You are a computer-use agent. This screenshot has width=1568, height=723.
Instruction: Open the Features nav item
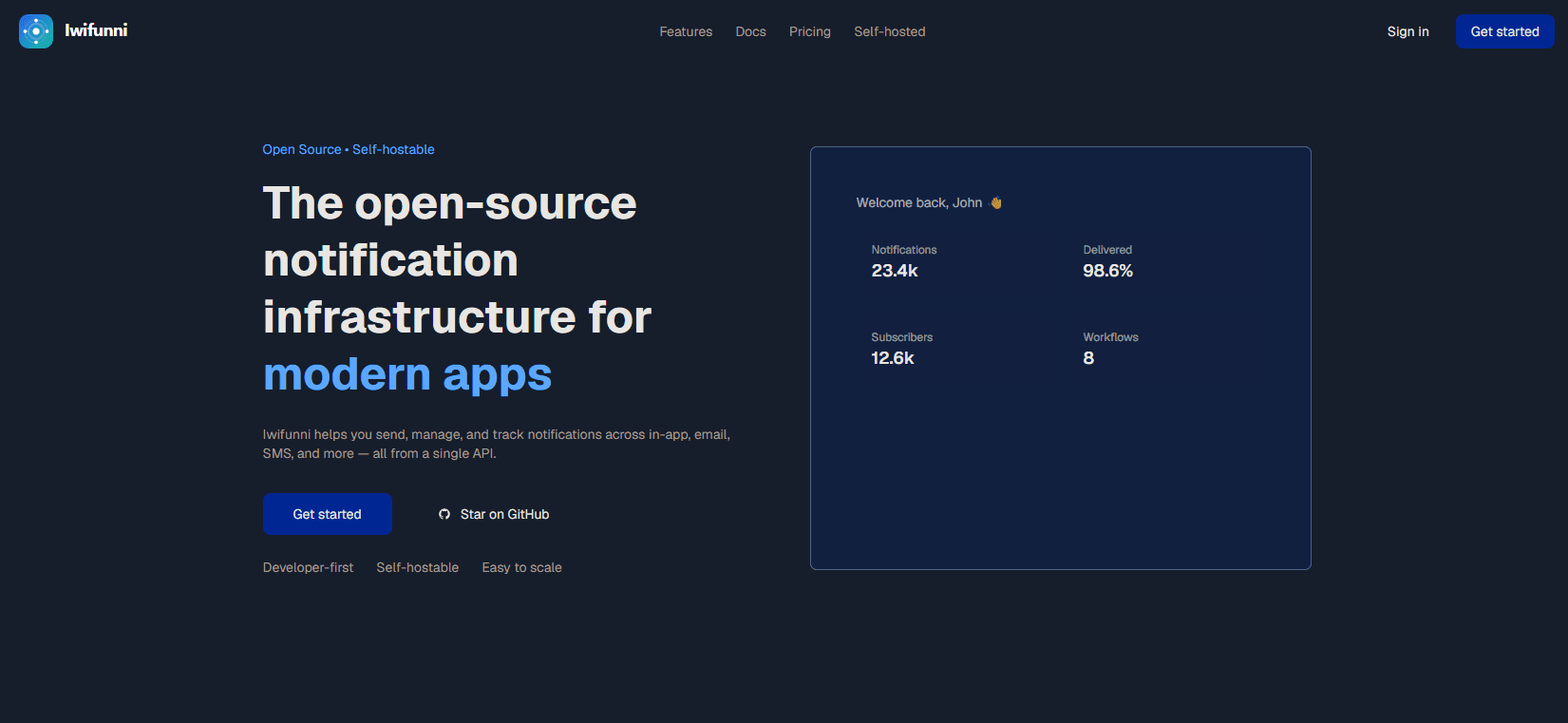686,31
